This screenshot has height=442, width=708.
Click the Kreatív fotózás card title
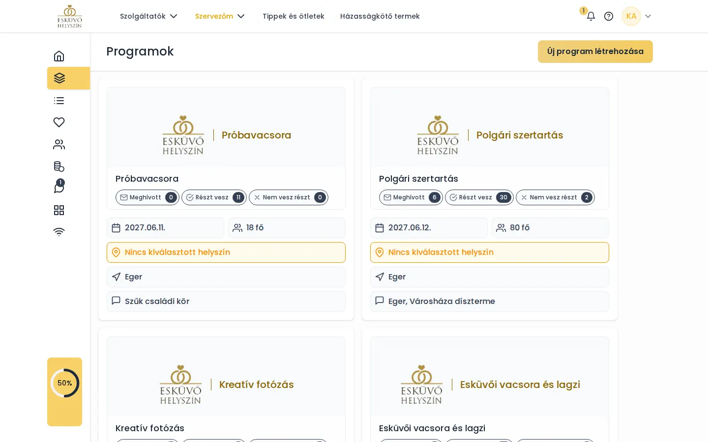[150, 428]
